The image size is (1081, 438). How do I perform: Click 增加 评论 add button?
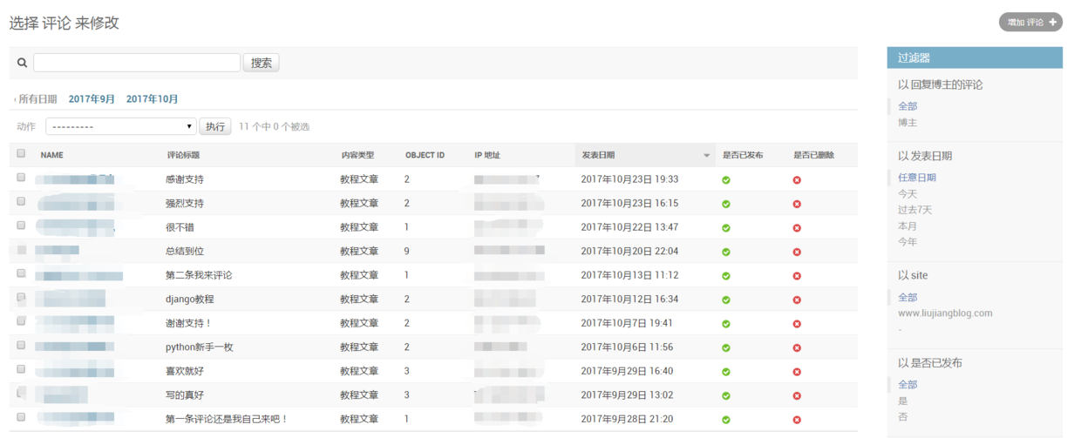coord(1030,23)
